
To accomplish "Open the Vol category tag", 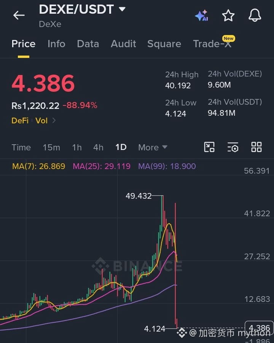I will click(41, 121).
